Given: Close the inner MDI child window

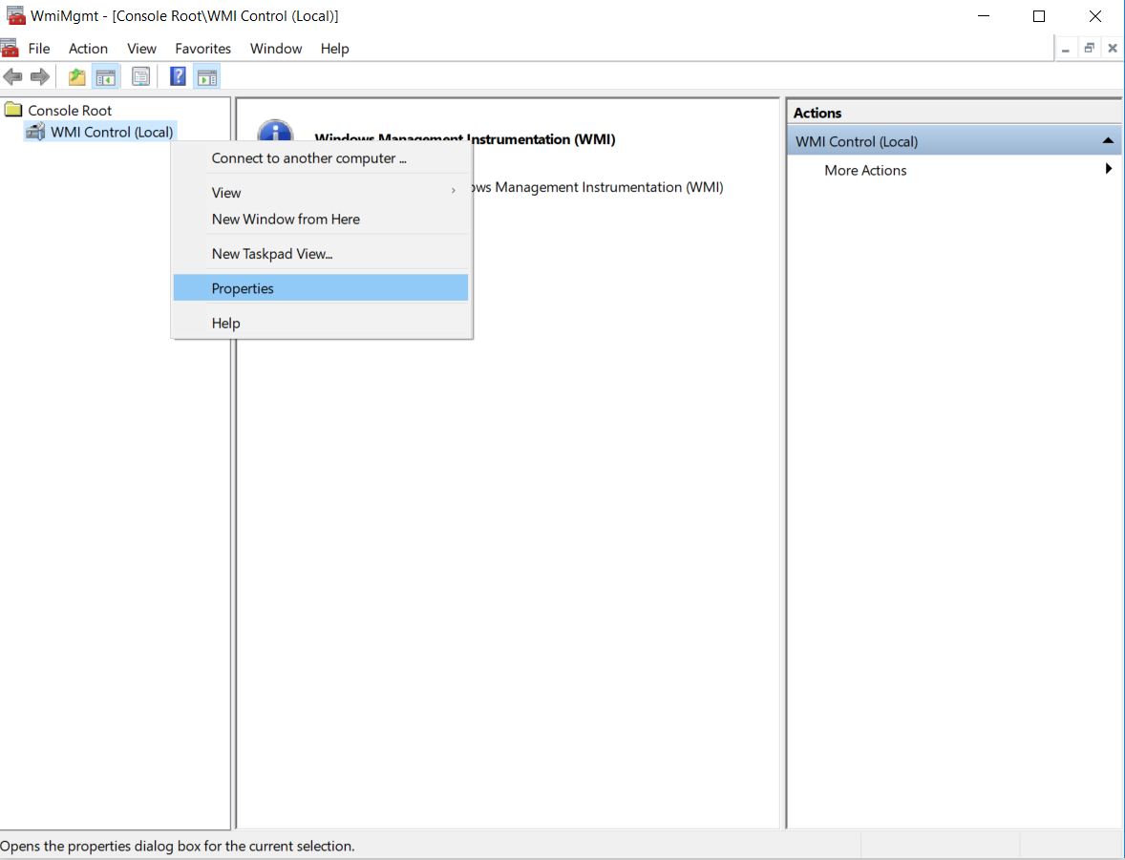Looking at the screenshot, I should tap(1113, 48).
